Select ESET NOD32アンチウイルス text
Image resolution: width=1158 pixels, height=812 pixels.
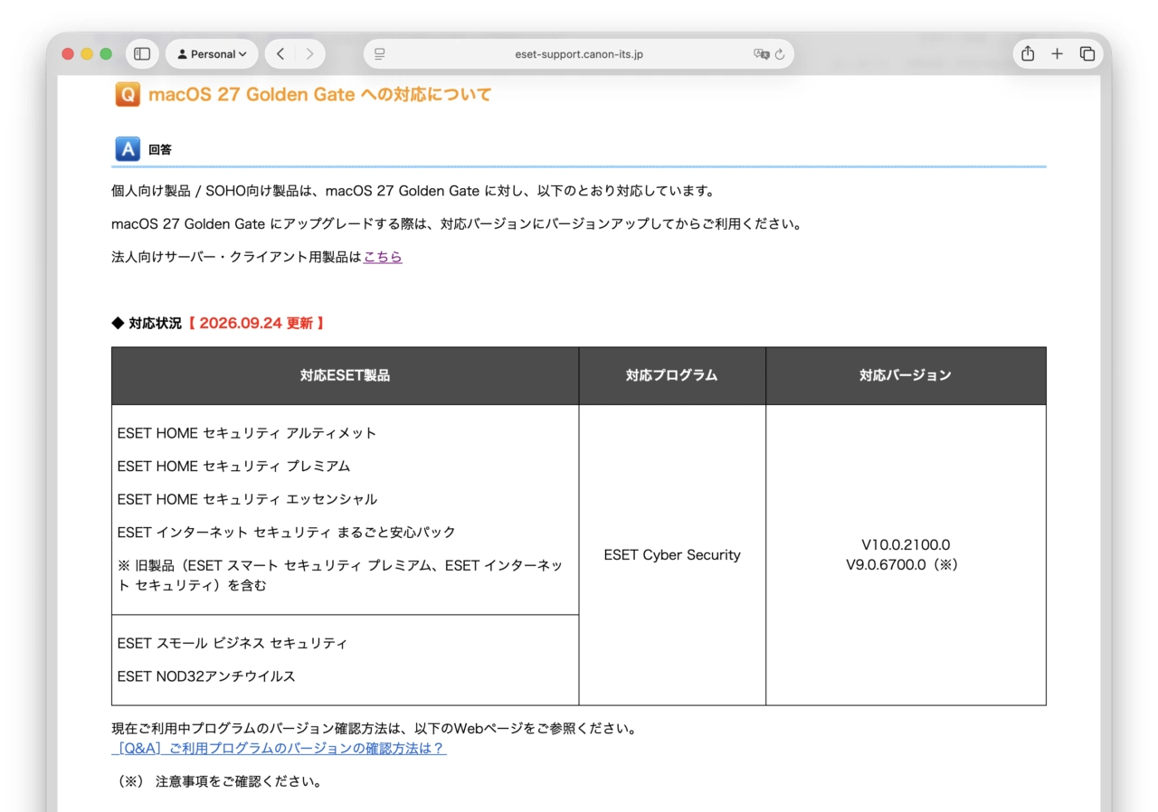(206, 676)
